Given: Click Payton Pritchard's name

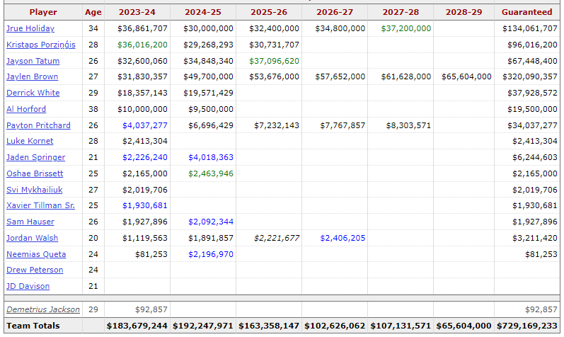Looking at the screenshot, I should [38, 125].
